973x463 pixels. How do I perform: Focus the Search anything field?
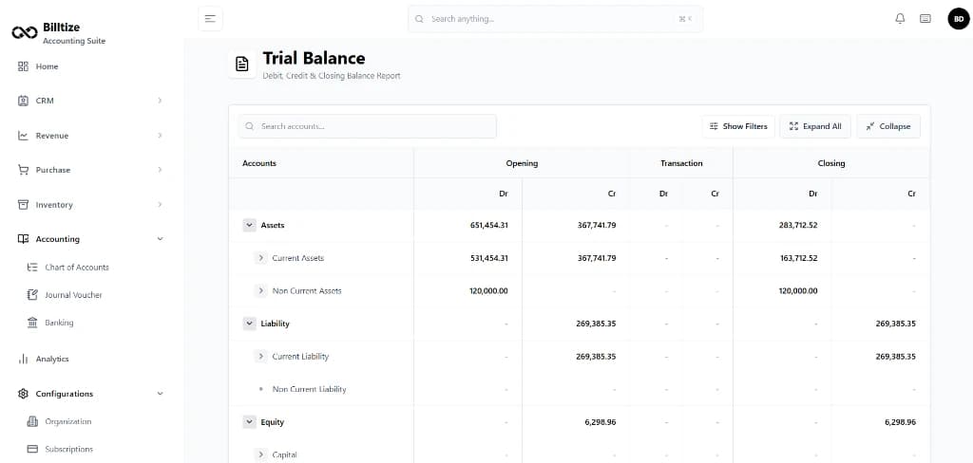click(x=555, y=19)
